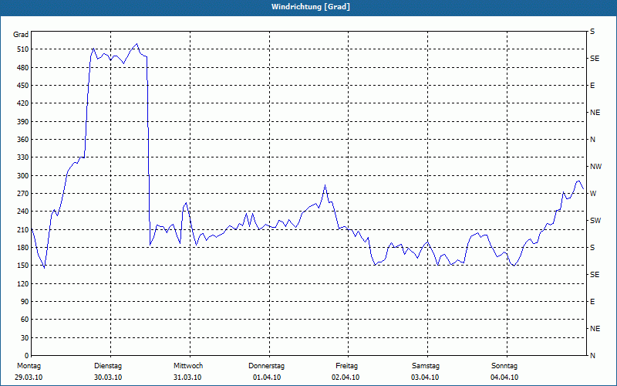Click the date 04.04.10
The height and width of the screenshot is (386, 617).
pyautogui.click(x=504, y=378)
